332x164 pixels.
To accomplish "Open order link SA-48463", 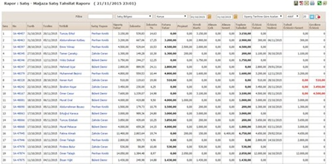I will pyautogui.click(x=19, y=40).
